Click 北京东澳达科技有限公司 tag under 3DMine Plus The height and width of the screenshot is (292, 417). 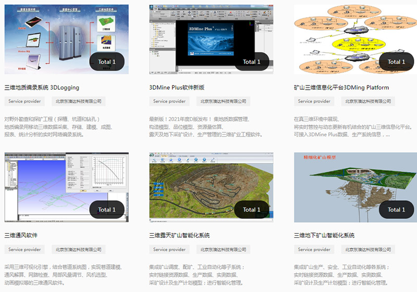pos(223,101)
